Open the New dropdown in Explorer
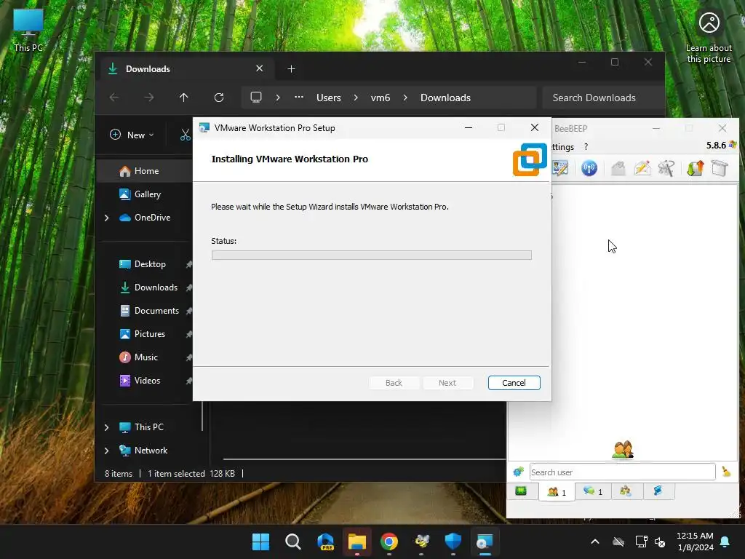The image size is (745, 559). [132, 135]
